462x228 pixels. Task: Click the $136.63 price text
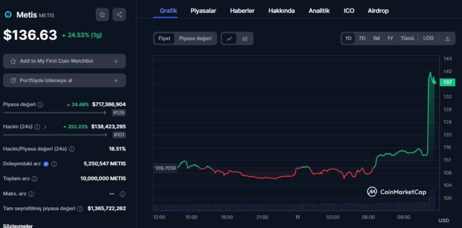pos(30,35)
